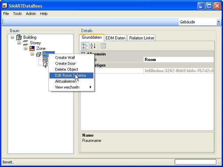The width and height of the screenshot is (223, 167).
Task: Select Create Wall in context menu
Action: tap(65, 58)
